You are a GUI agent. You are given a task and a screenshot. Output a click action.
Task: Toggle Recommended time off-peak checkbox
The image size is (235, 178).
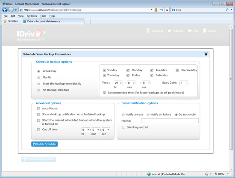click(104, 93)
